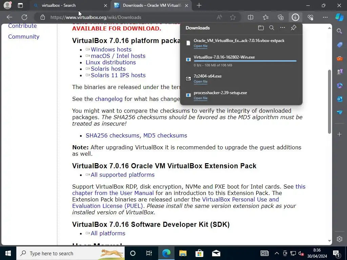Viewport: 347px width, 260px height.
Task: Open the Mail app on the taskbar
Action: 216,253
